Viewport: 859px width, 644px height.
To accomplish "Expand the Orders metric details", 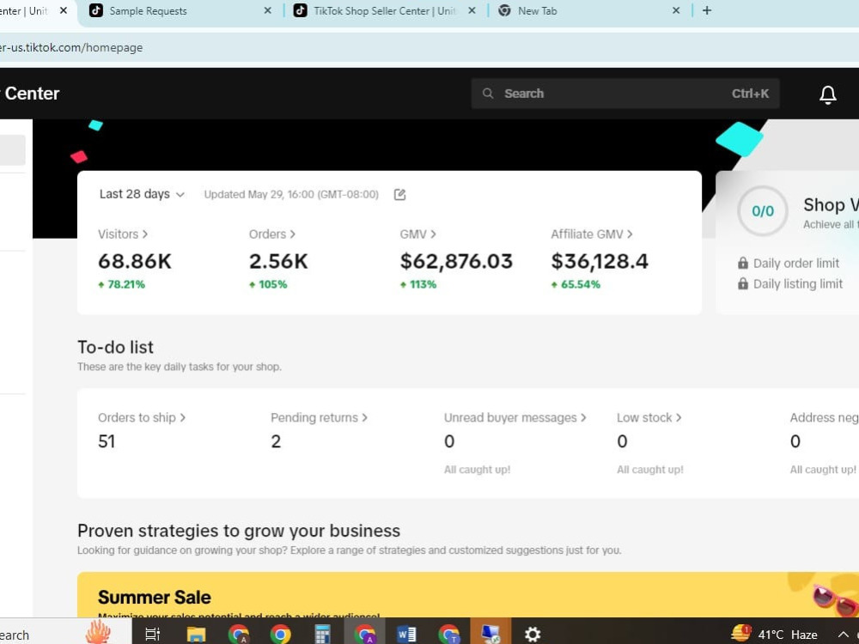I will [272, 234].
